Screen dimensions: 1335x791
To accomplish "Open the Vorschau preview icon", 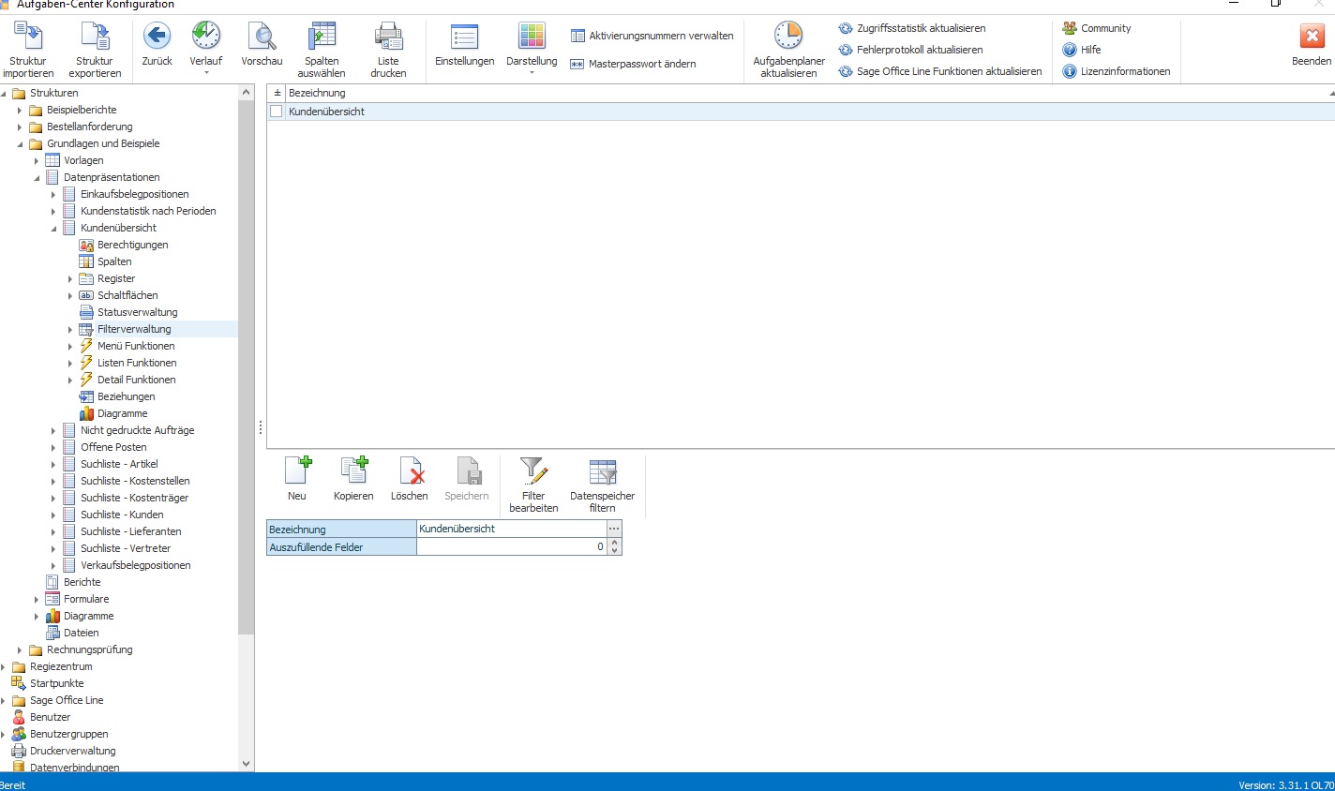I will pyautogui.click(x=262, y=37).
